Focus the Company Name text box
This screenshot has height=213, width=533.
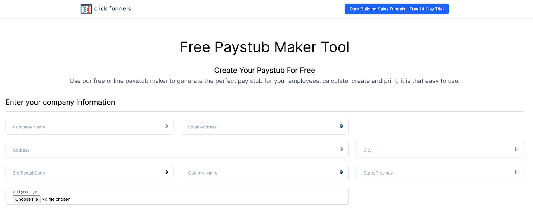click(85, 127)
